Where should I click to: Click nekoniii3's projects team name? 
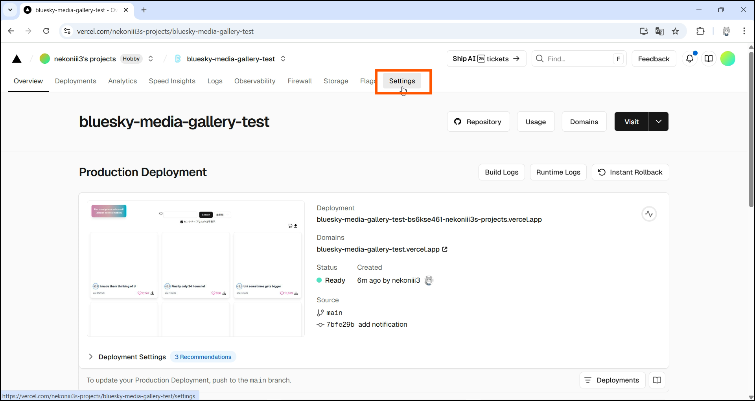[85, 59]
